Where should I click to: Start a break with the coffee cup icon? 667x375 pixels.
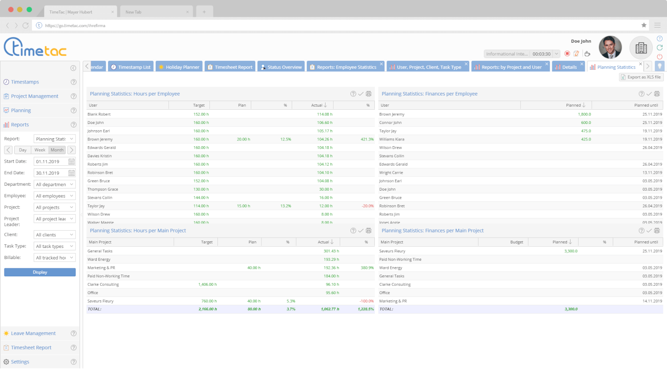(587, 54)
